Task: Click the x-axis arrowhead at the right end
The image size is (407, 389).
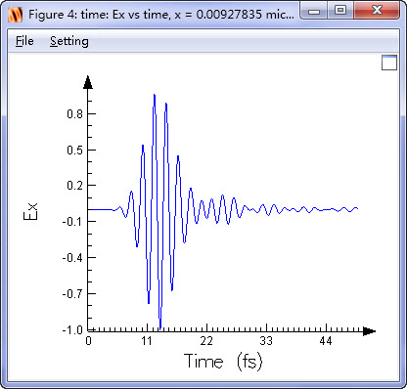Action: pyautogui.click(x=369, y=331)
